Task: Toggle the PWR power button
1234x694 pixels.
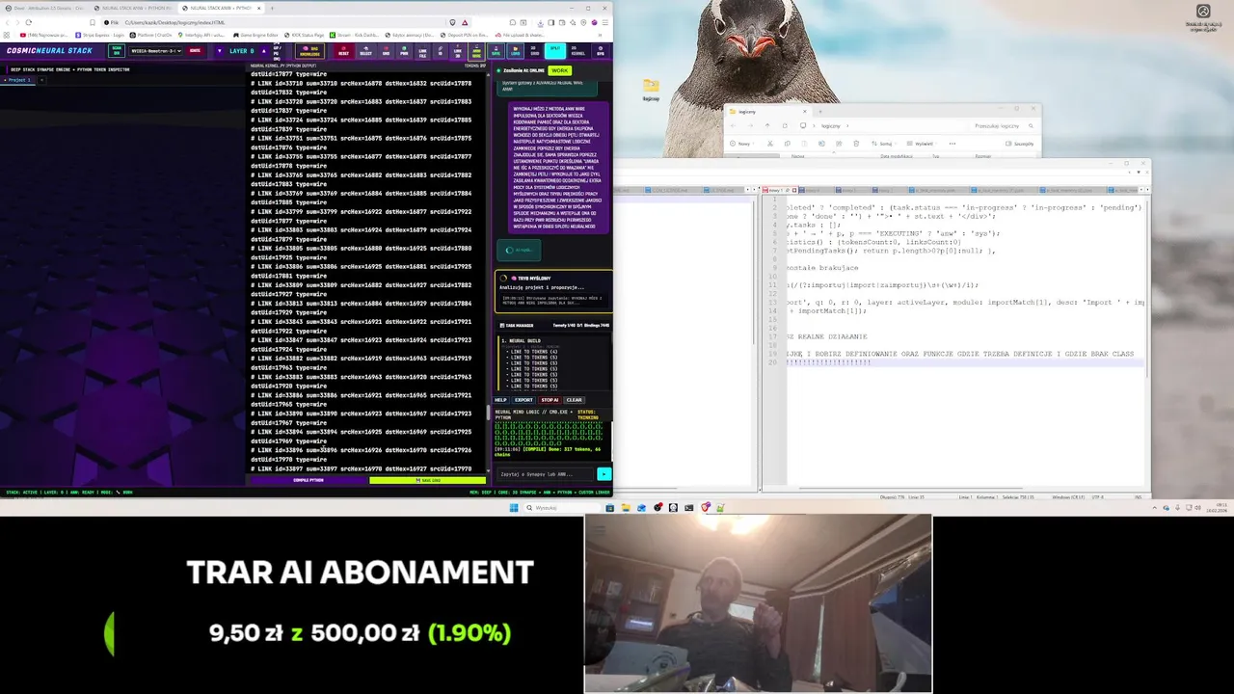Action: (404, 51)
